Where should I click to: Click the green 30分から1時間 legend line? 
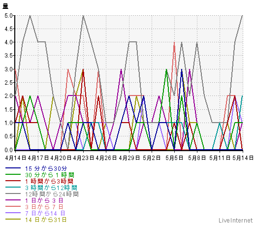13,174
